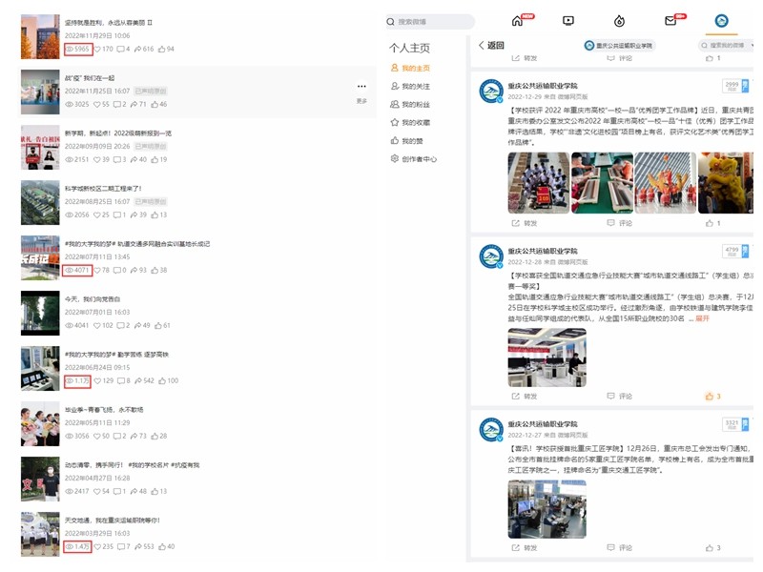Click repost icon on the 2022-12-29 post
Screen dimensions: 763x572
point(524,223)
